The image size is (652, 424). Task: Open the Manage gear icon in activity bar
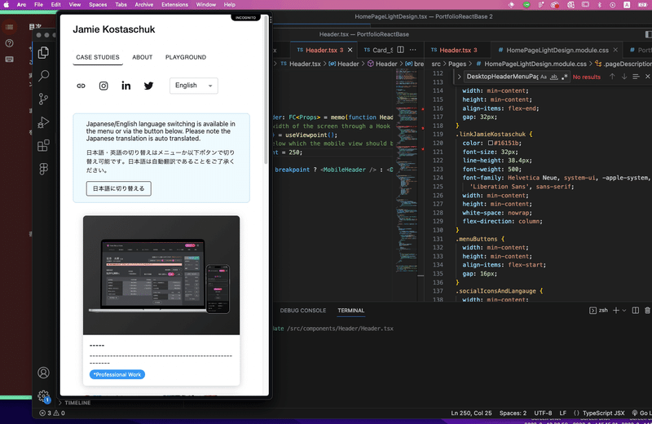click(43, 395)
